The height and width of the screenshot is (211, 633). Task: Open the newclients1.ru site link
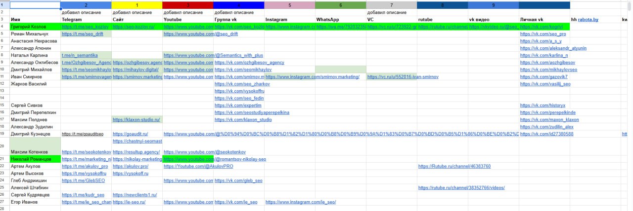click(x=135, y=195)
